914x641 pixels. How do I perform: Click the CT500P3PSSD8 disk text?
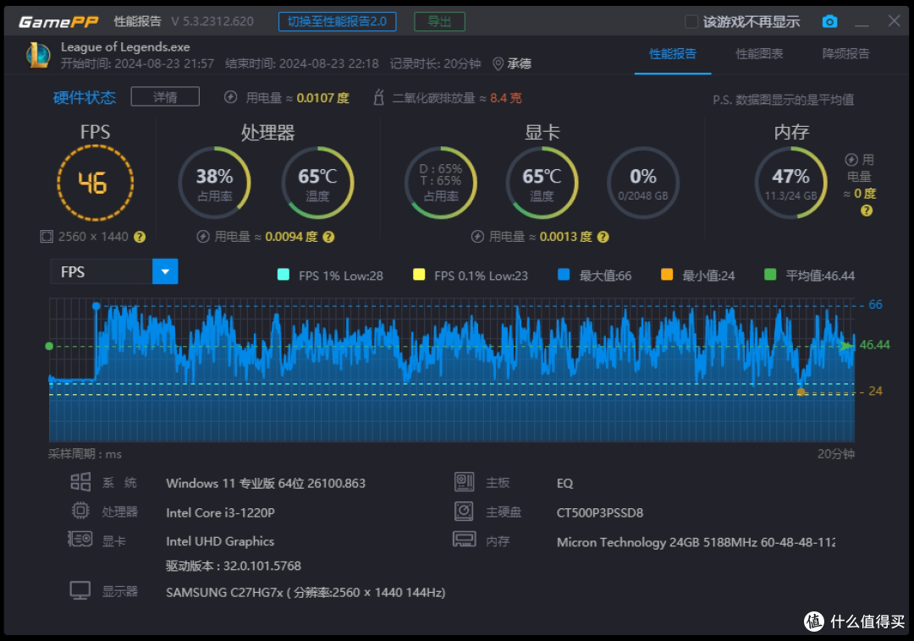pos(600,512)
